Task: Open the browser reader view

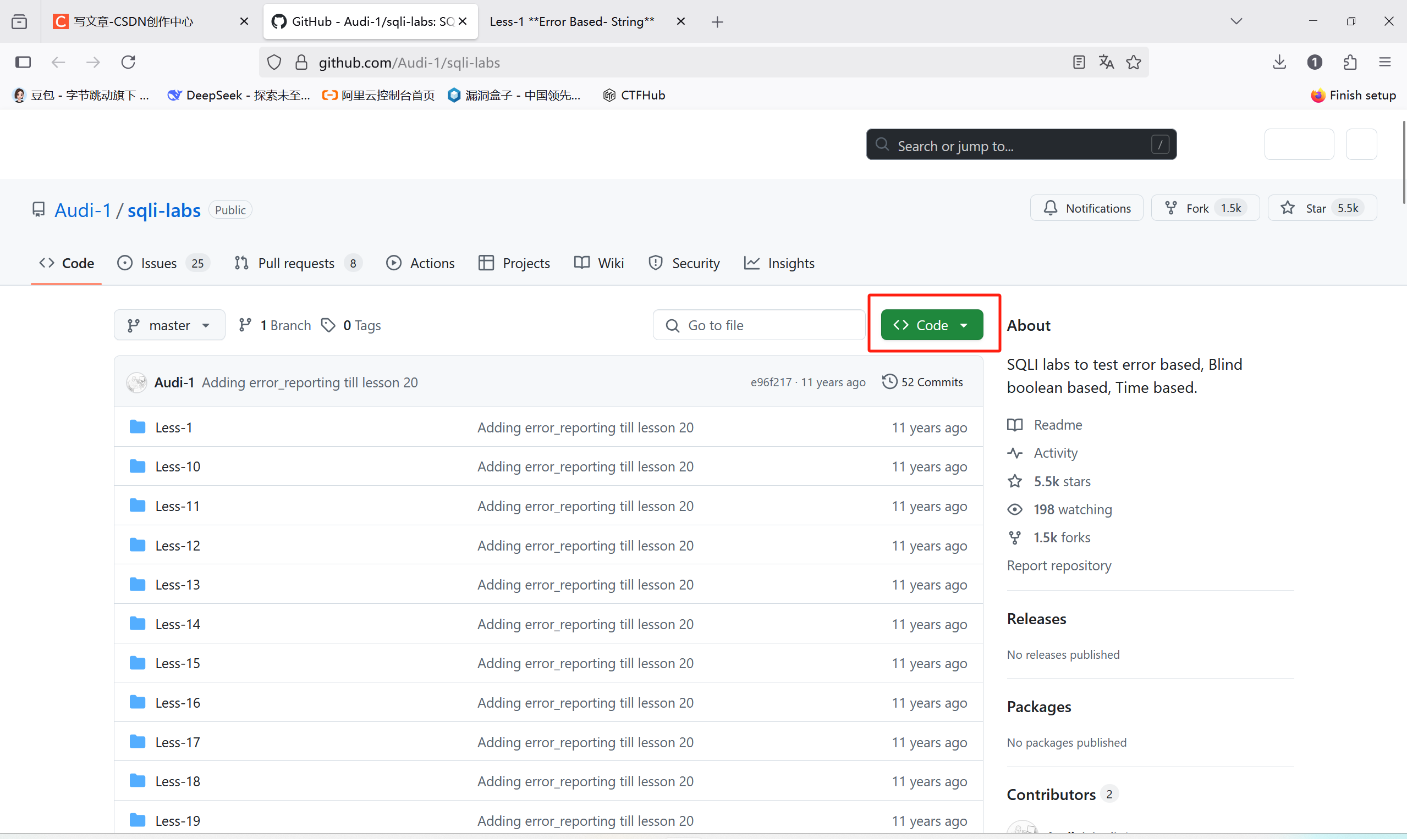Action: [x=1078, y=62]
